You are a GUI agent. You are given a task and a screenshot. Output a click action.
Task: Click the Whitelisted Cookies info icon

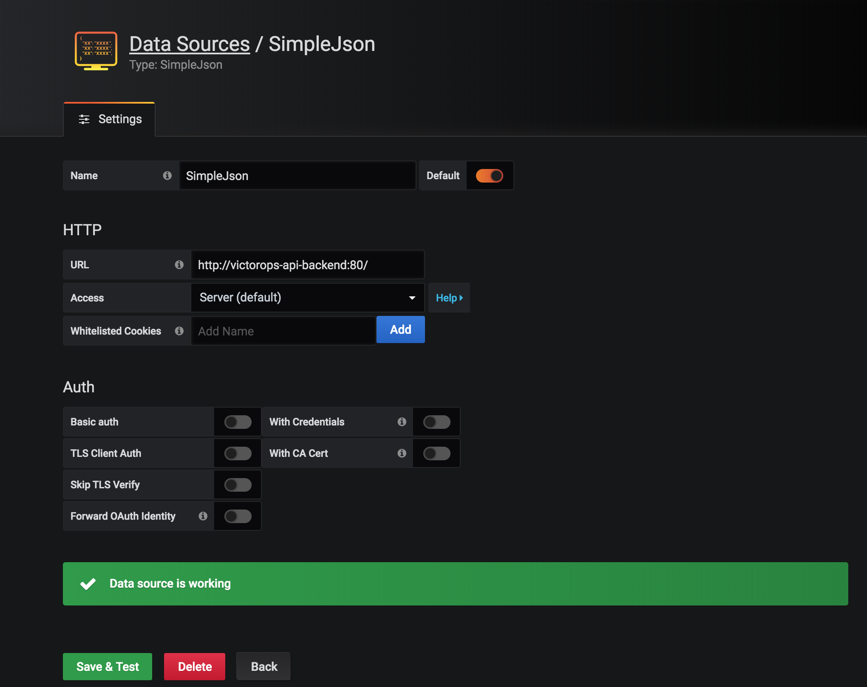[x=179, y=331]
